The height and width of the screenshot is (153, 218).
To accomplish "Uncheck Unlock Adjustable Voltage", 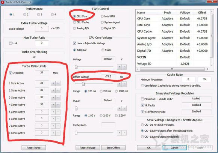I will coord(74,43).
